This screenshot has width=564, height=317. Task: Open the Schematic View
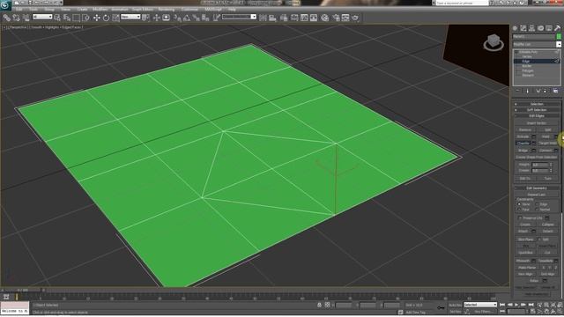click(x=314, y=18)
